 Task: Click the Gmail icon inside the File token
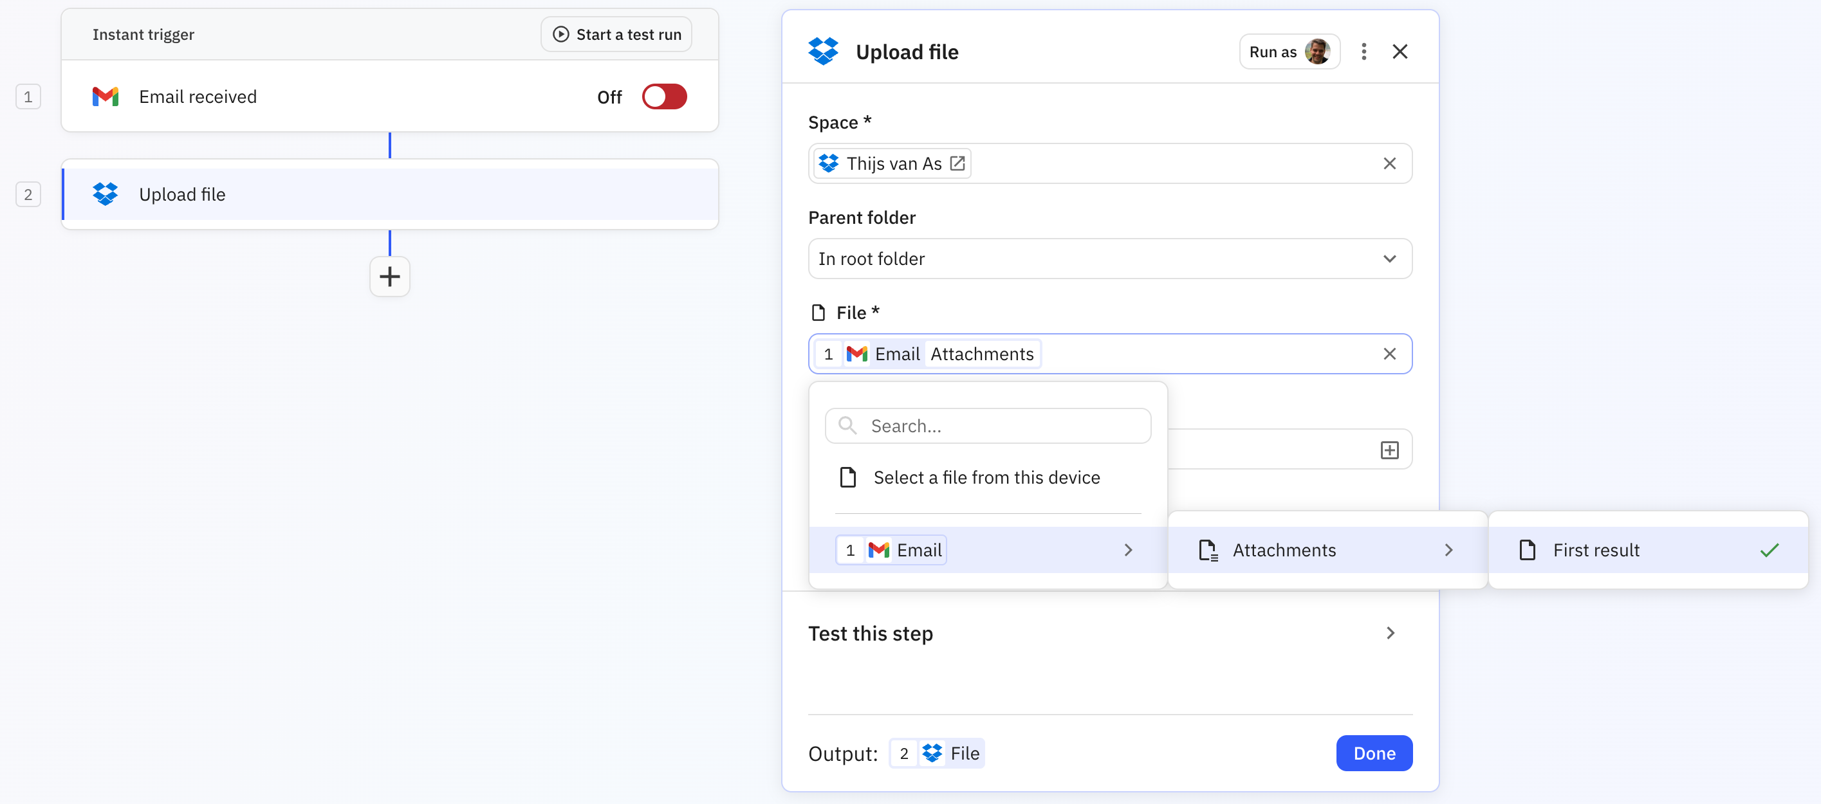tap(857, 353)
